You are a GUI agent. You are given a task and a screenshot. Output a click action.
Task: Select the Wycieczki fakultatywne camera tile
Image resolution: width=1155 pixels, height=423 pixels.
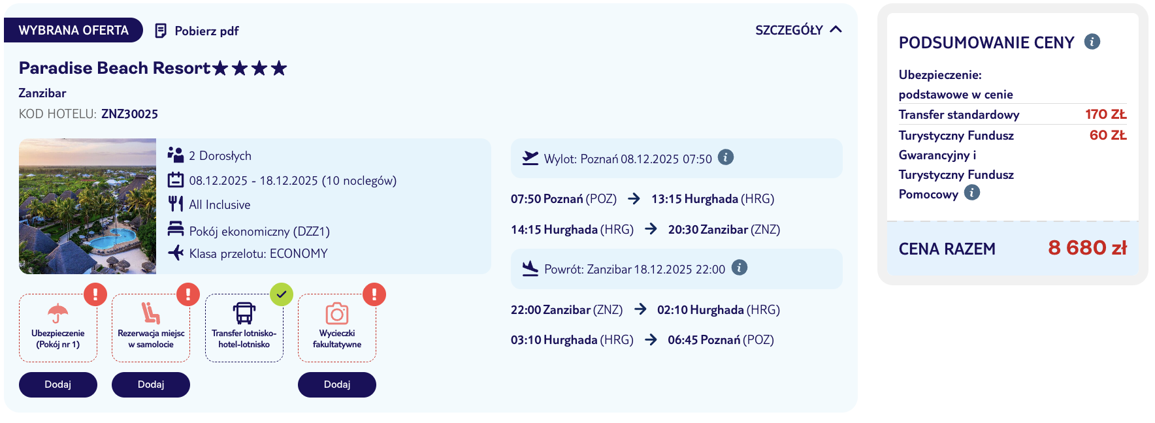(337, 328)
